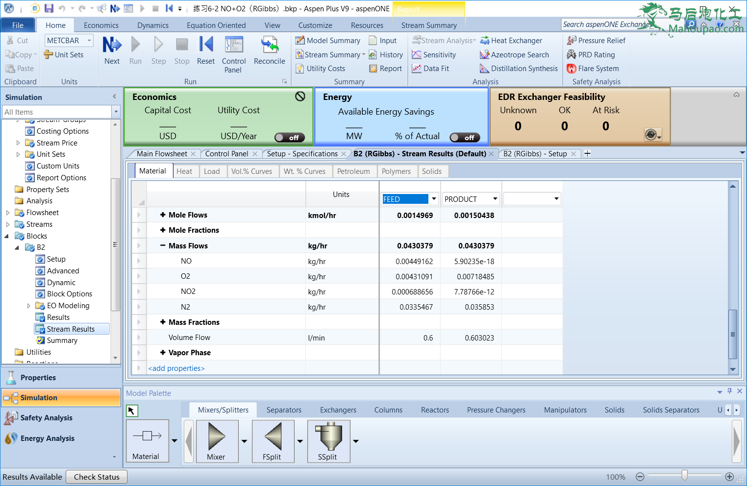
Task: Open the Input summary file
Action: pyautogui.click(x=383, y=41)
